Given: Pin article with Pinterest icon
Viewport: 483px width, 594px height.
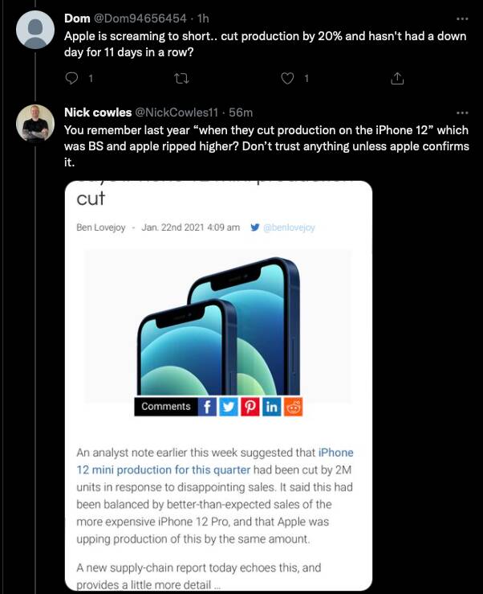Looking at the screenshot, I should (x=250, y=407).
